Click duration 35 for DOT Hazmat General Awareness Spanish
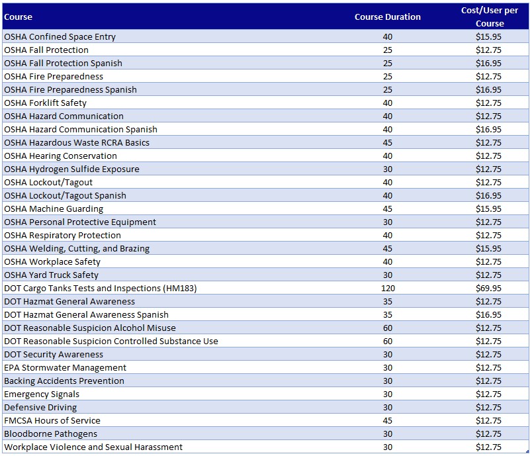This screenshot has height=456, width=532. [388, 314]
